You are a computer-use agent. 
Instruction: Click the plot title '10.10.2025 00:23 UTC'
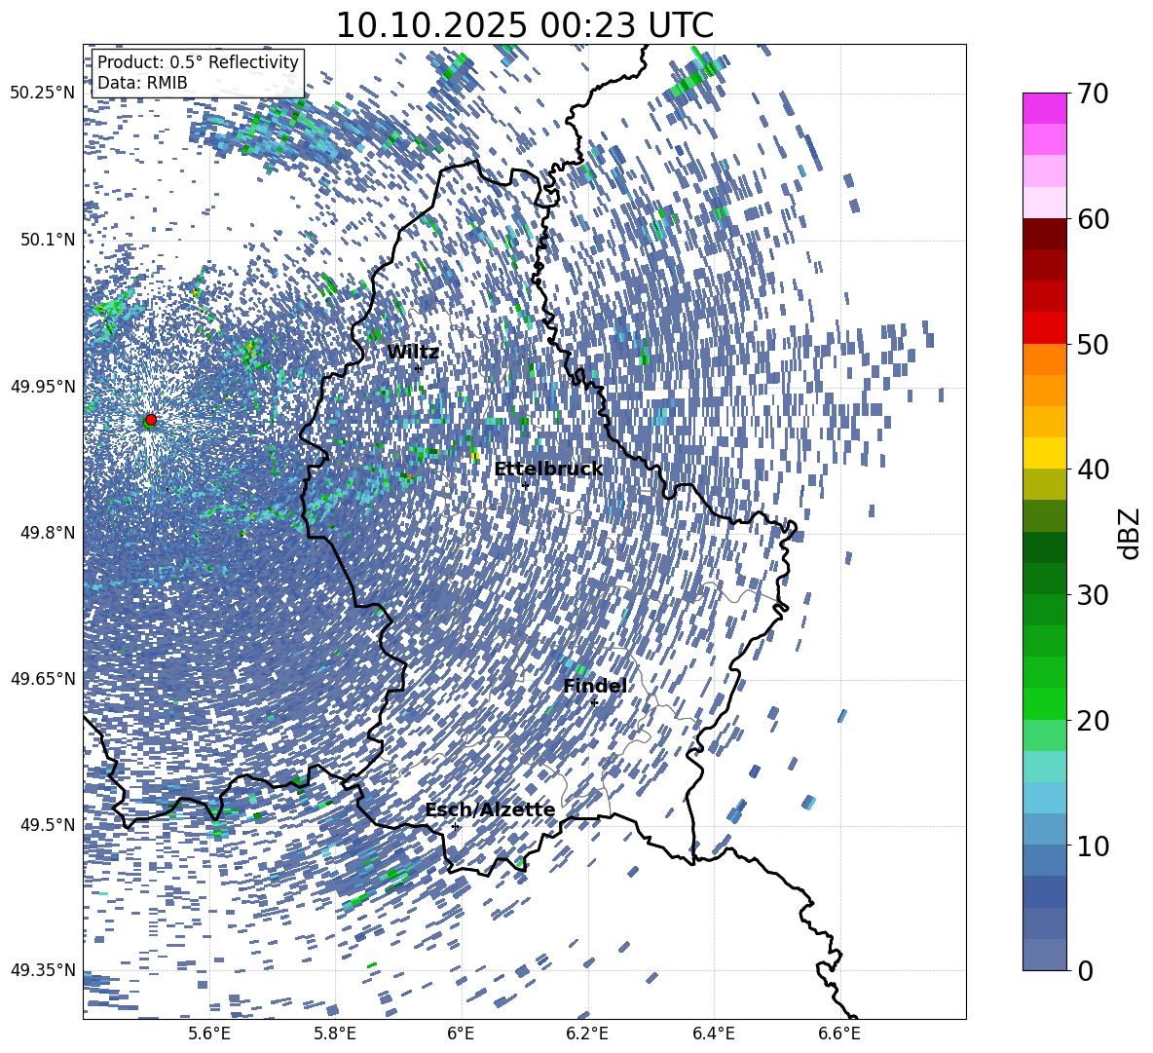(x=524, y=25)
